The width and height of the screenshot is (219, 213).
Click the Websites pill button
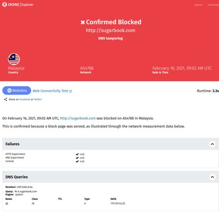[17, 91]
